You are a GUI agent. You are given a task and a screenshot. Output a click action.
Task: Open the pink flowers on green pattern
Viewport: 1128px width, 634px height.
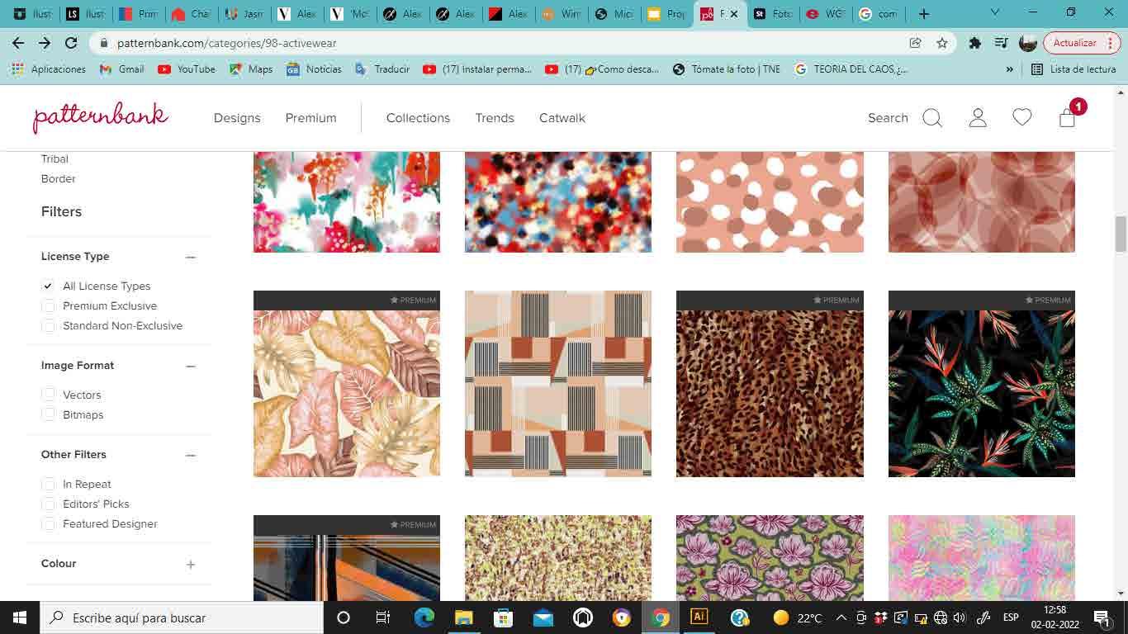770,558
